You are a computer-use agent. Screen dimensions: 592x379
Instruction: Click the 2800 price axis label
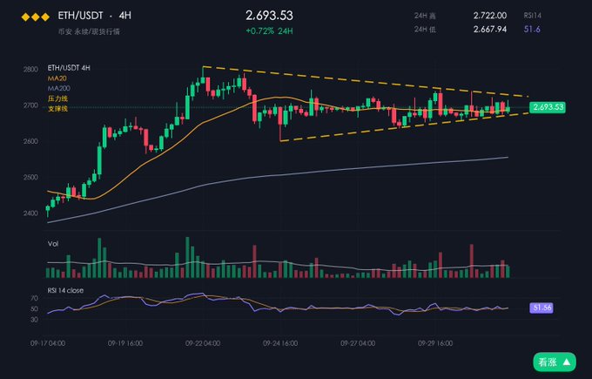tap(31, 70)
